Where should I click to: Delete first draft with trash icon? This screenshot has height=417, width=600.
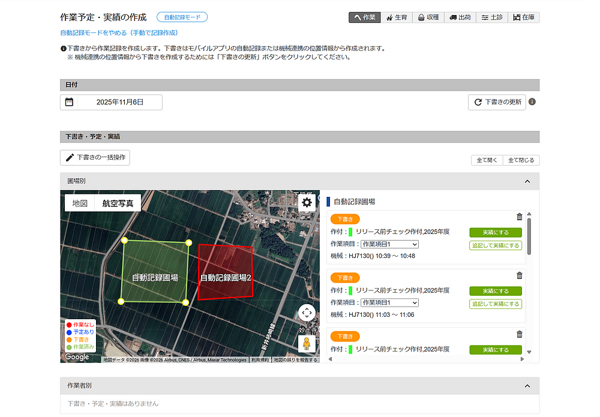[x=520, y=217]
